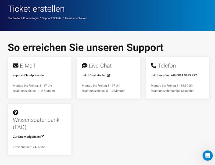Click the So erreichen Sie unseren Support heading
Viewport: 215px width, 165px height.
click(x=86, y=47)
